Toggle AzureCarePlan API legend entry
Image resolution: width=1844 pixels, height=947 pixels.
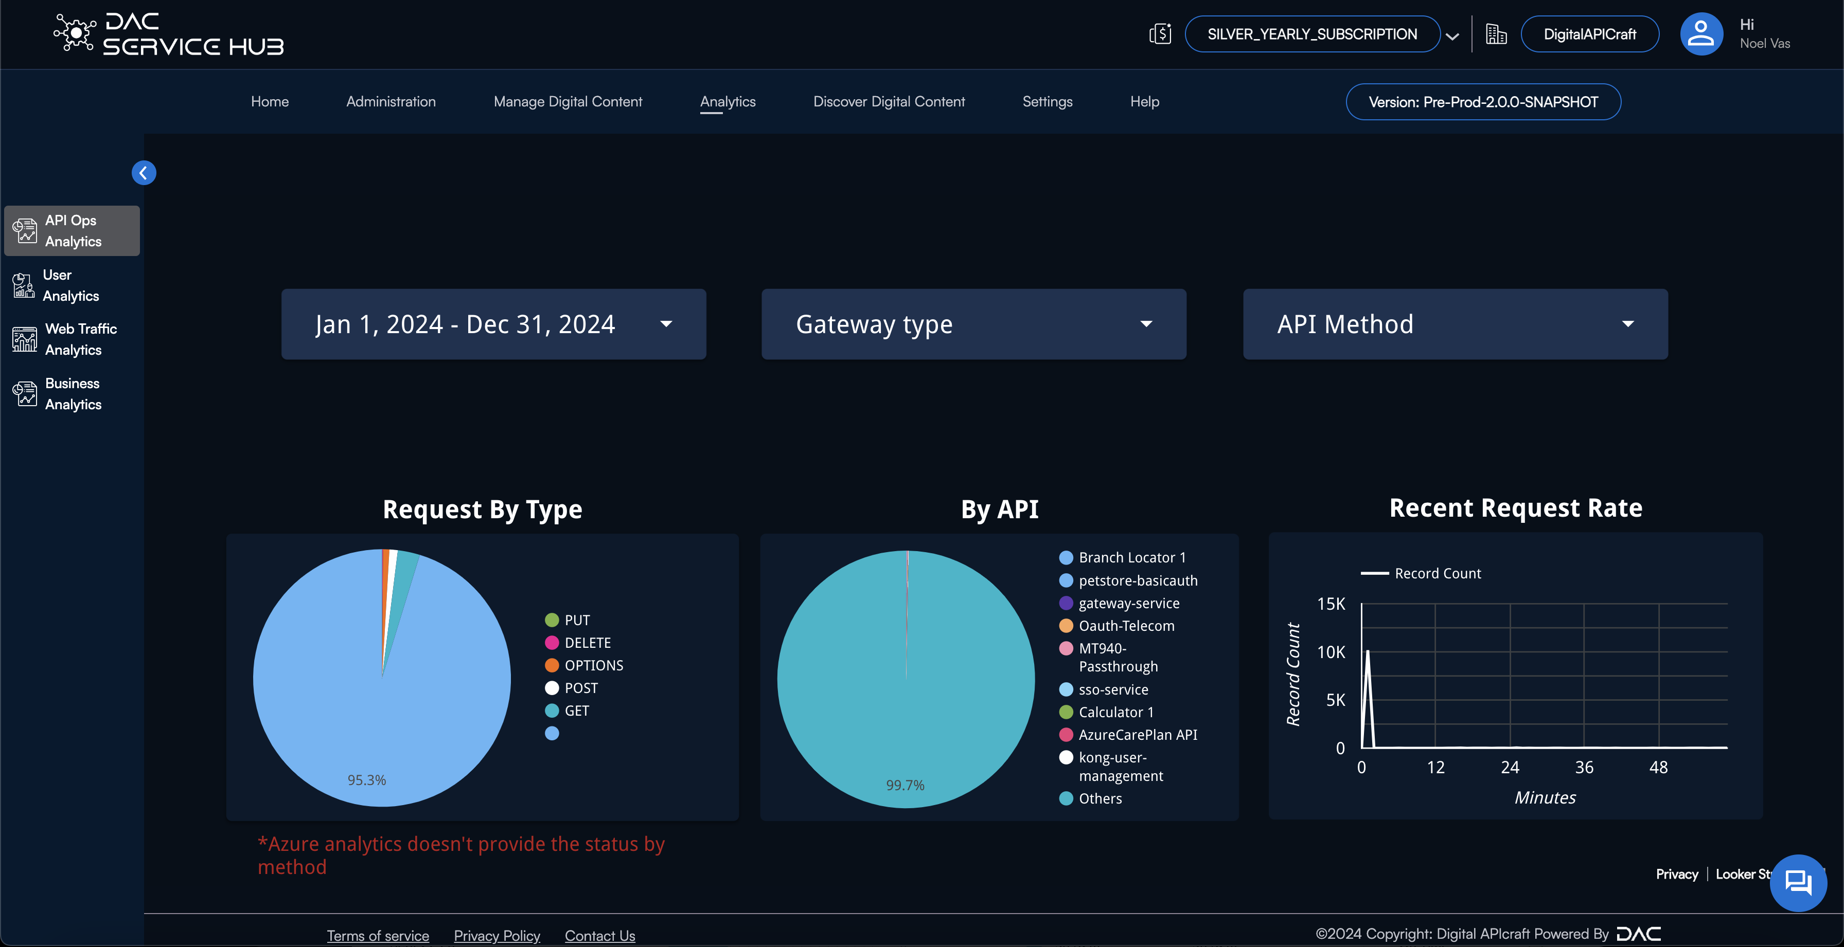(1128, 735)
